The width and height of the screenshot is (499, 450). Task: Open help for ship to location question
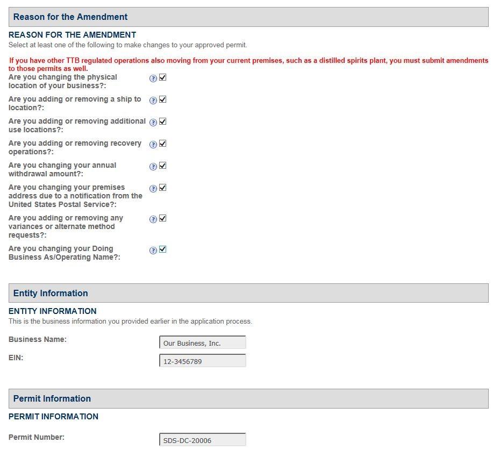click(x=153, y=101)
